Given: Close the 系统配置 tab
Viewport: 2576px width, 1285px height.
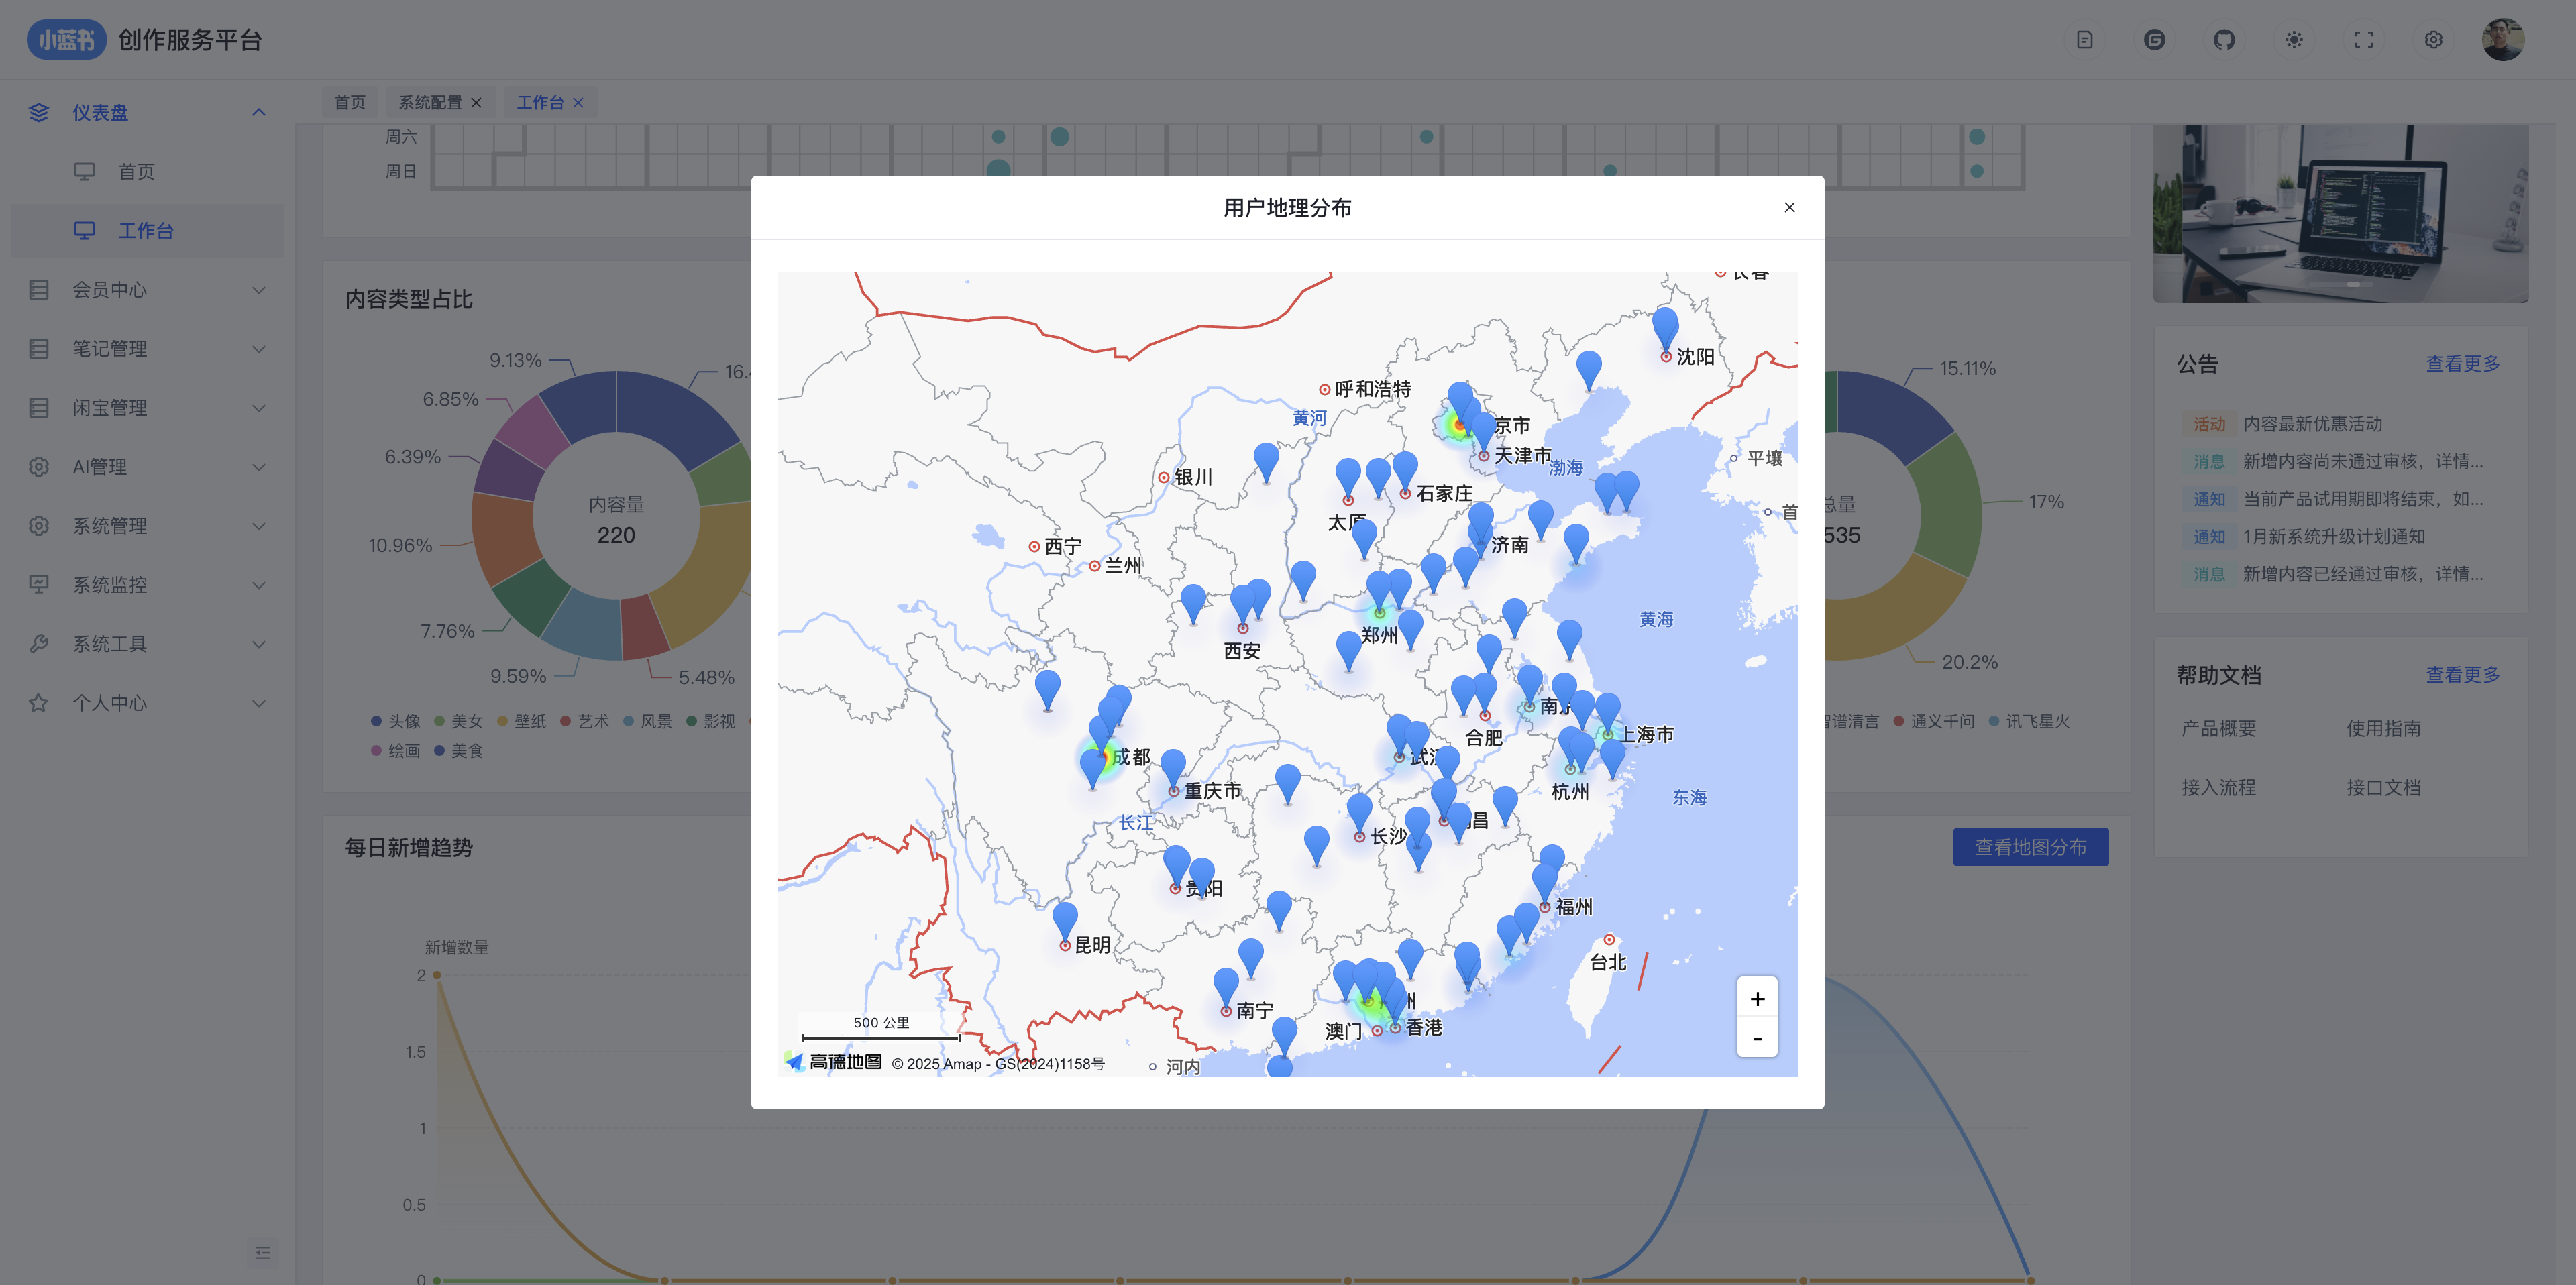Looking at the screenshot, I should pos(476,102).
